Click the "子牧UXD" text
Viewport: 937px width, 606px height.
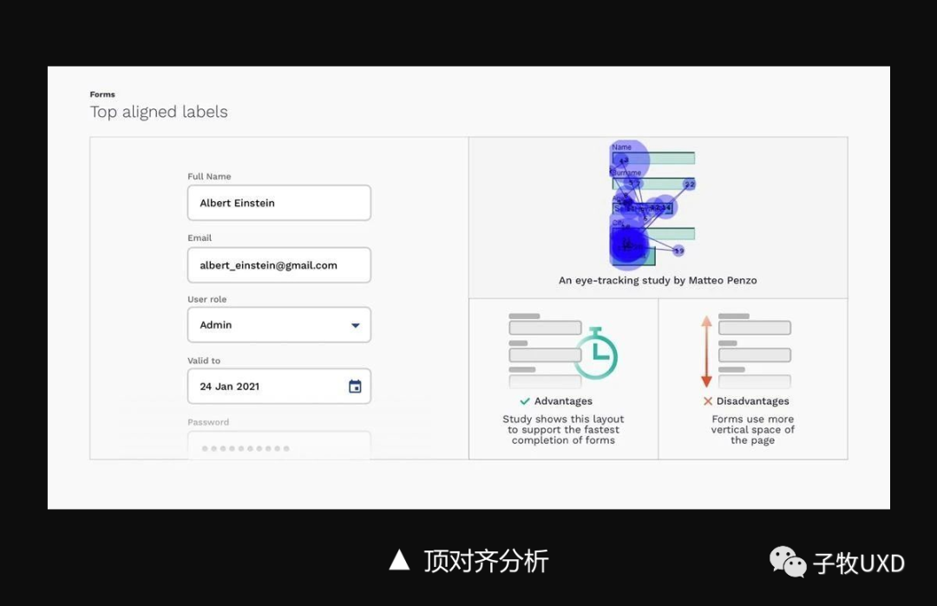859,563
